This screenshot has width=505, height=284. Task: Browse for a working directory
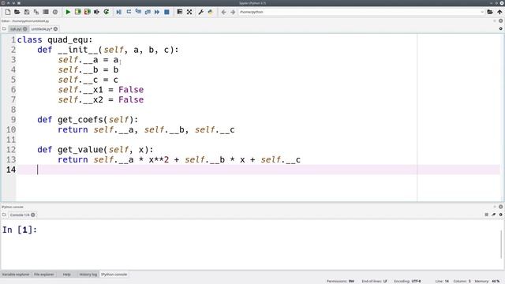(x=490, y=12)
